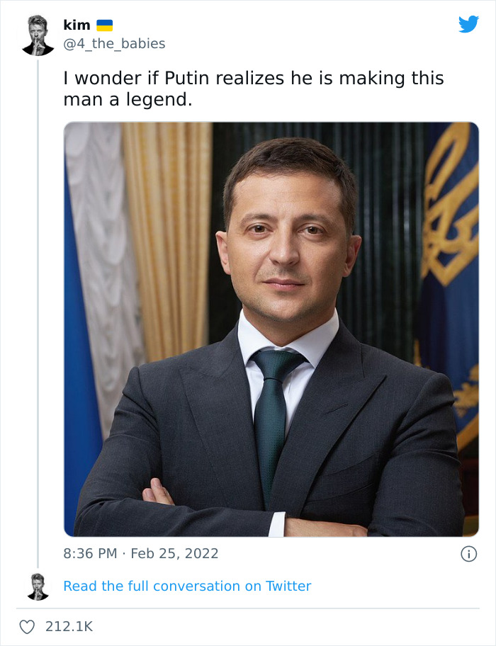The width and height of the screenshot is (496, 646).
Task: Click the small avatar beside the conversation link
Action: (x=39, y=586)
